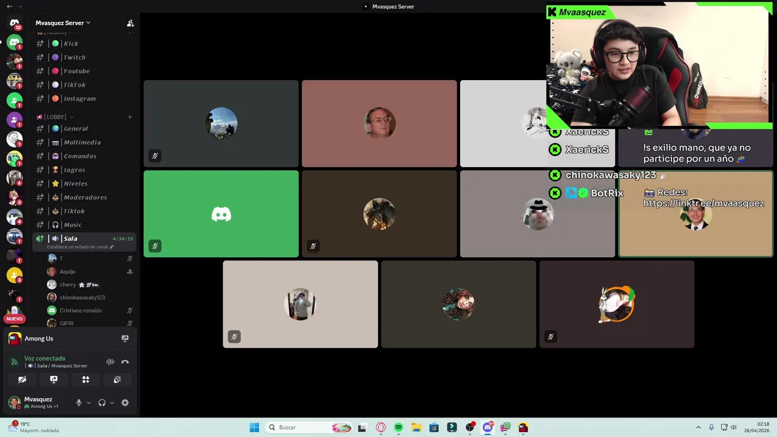Open Windows Start menu
Image resolution: width=777 pixels, height=437 pixels.
click(x=254, y=427)
